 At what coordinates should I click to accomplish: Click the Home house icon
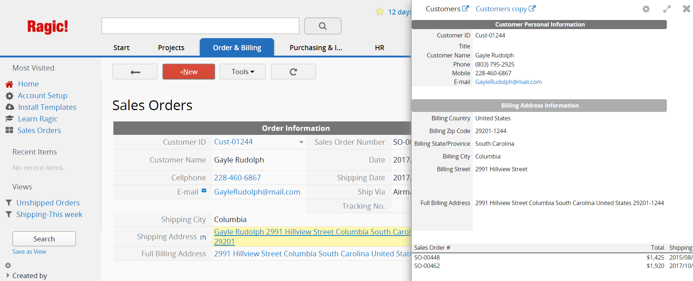point(9,84)
